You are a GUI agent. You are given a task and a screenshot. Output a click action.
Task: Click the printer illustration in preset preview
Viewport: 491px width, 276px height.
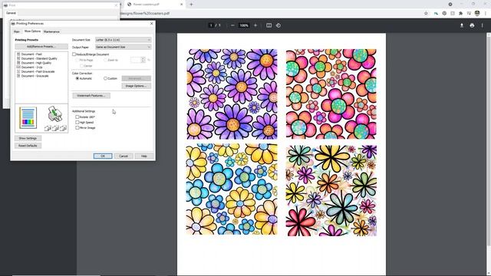tap(55, 114)
